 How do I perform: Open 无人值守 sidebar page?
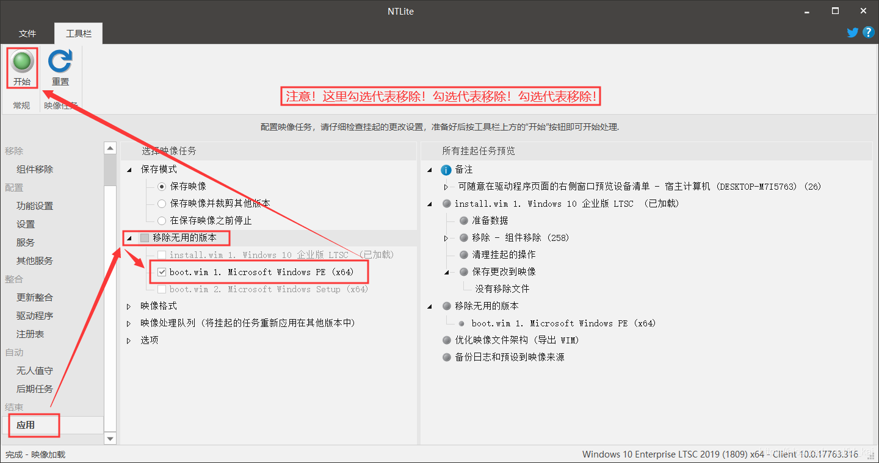(x=35, y=371)
